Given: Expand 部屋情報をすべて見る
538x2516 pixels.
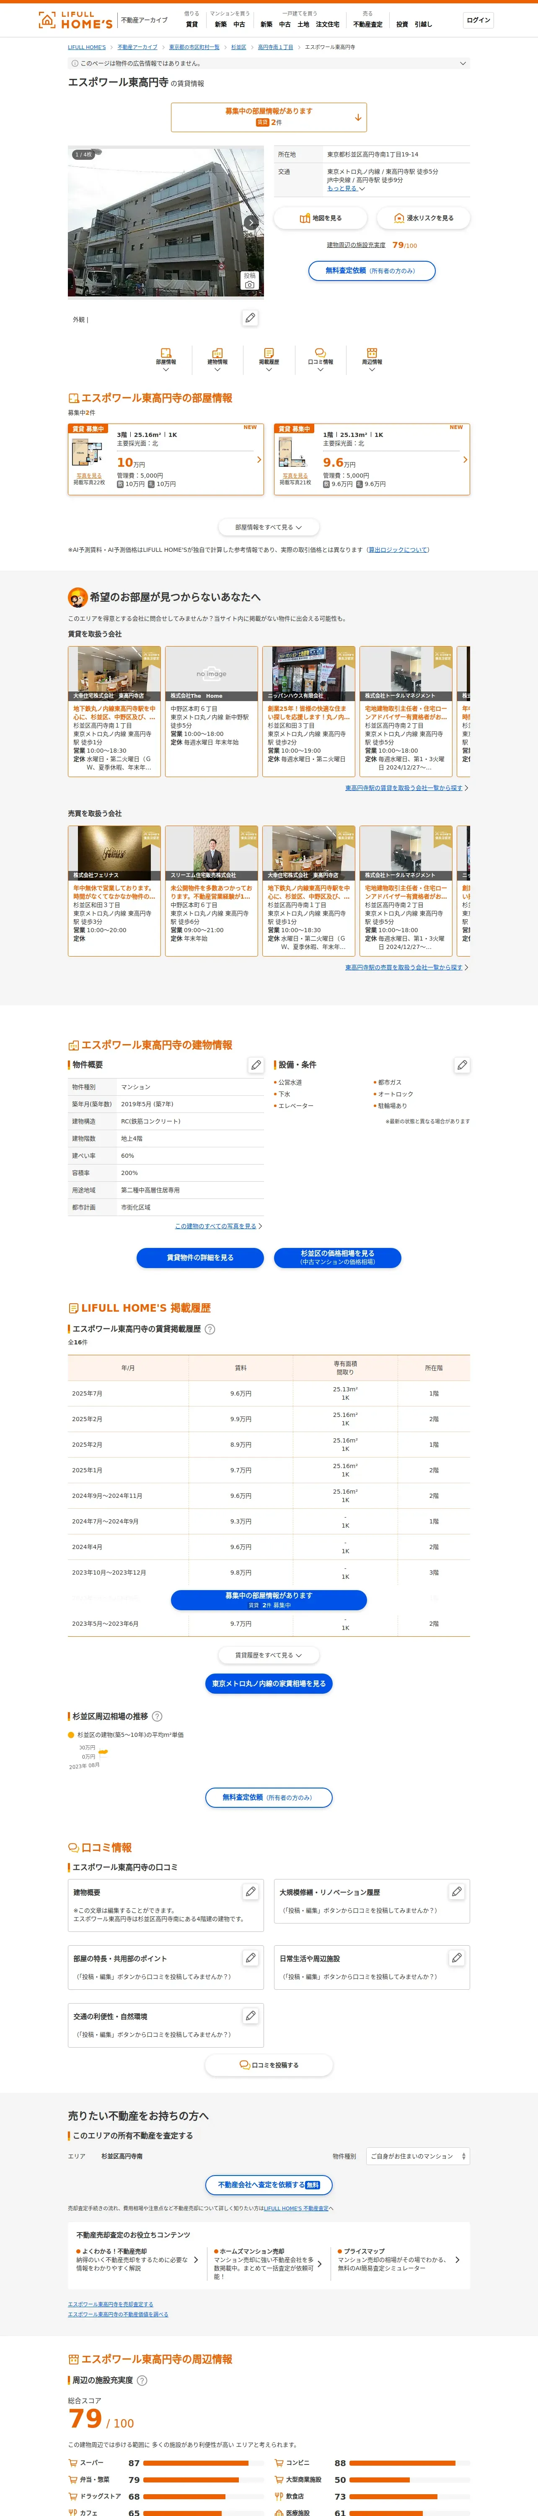Looking at the screenshot, I should 269,528.
